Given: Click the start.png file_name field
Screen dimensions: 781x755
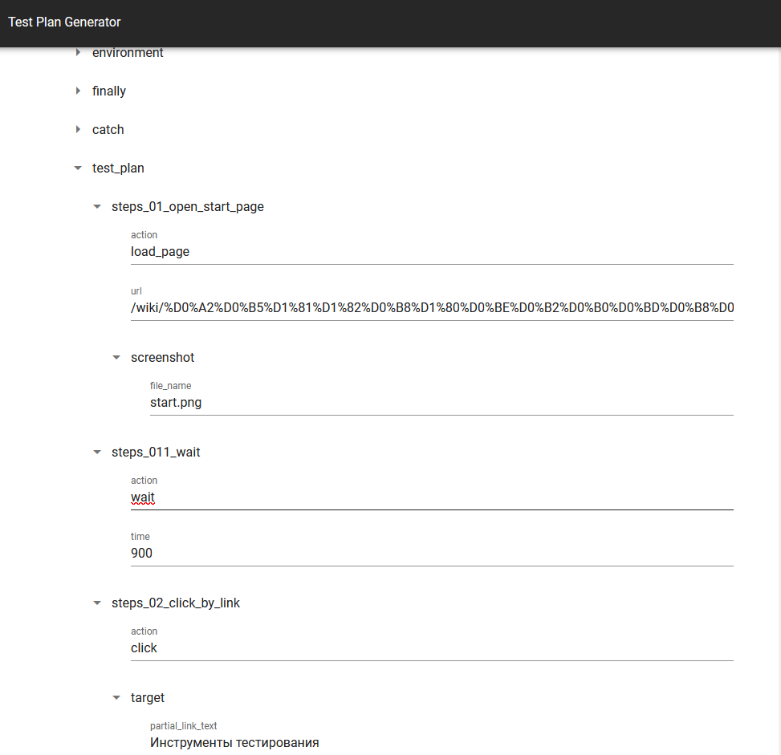Looking at the screenshot, I should (x=441, y=403).
